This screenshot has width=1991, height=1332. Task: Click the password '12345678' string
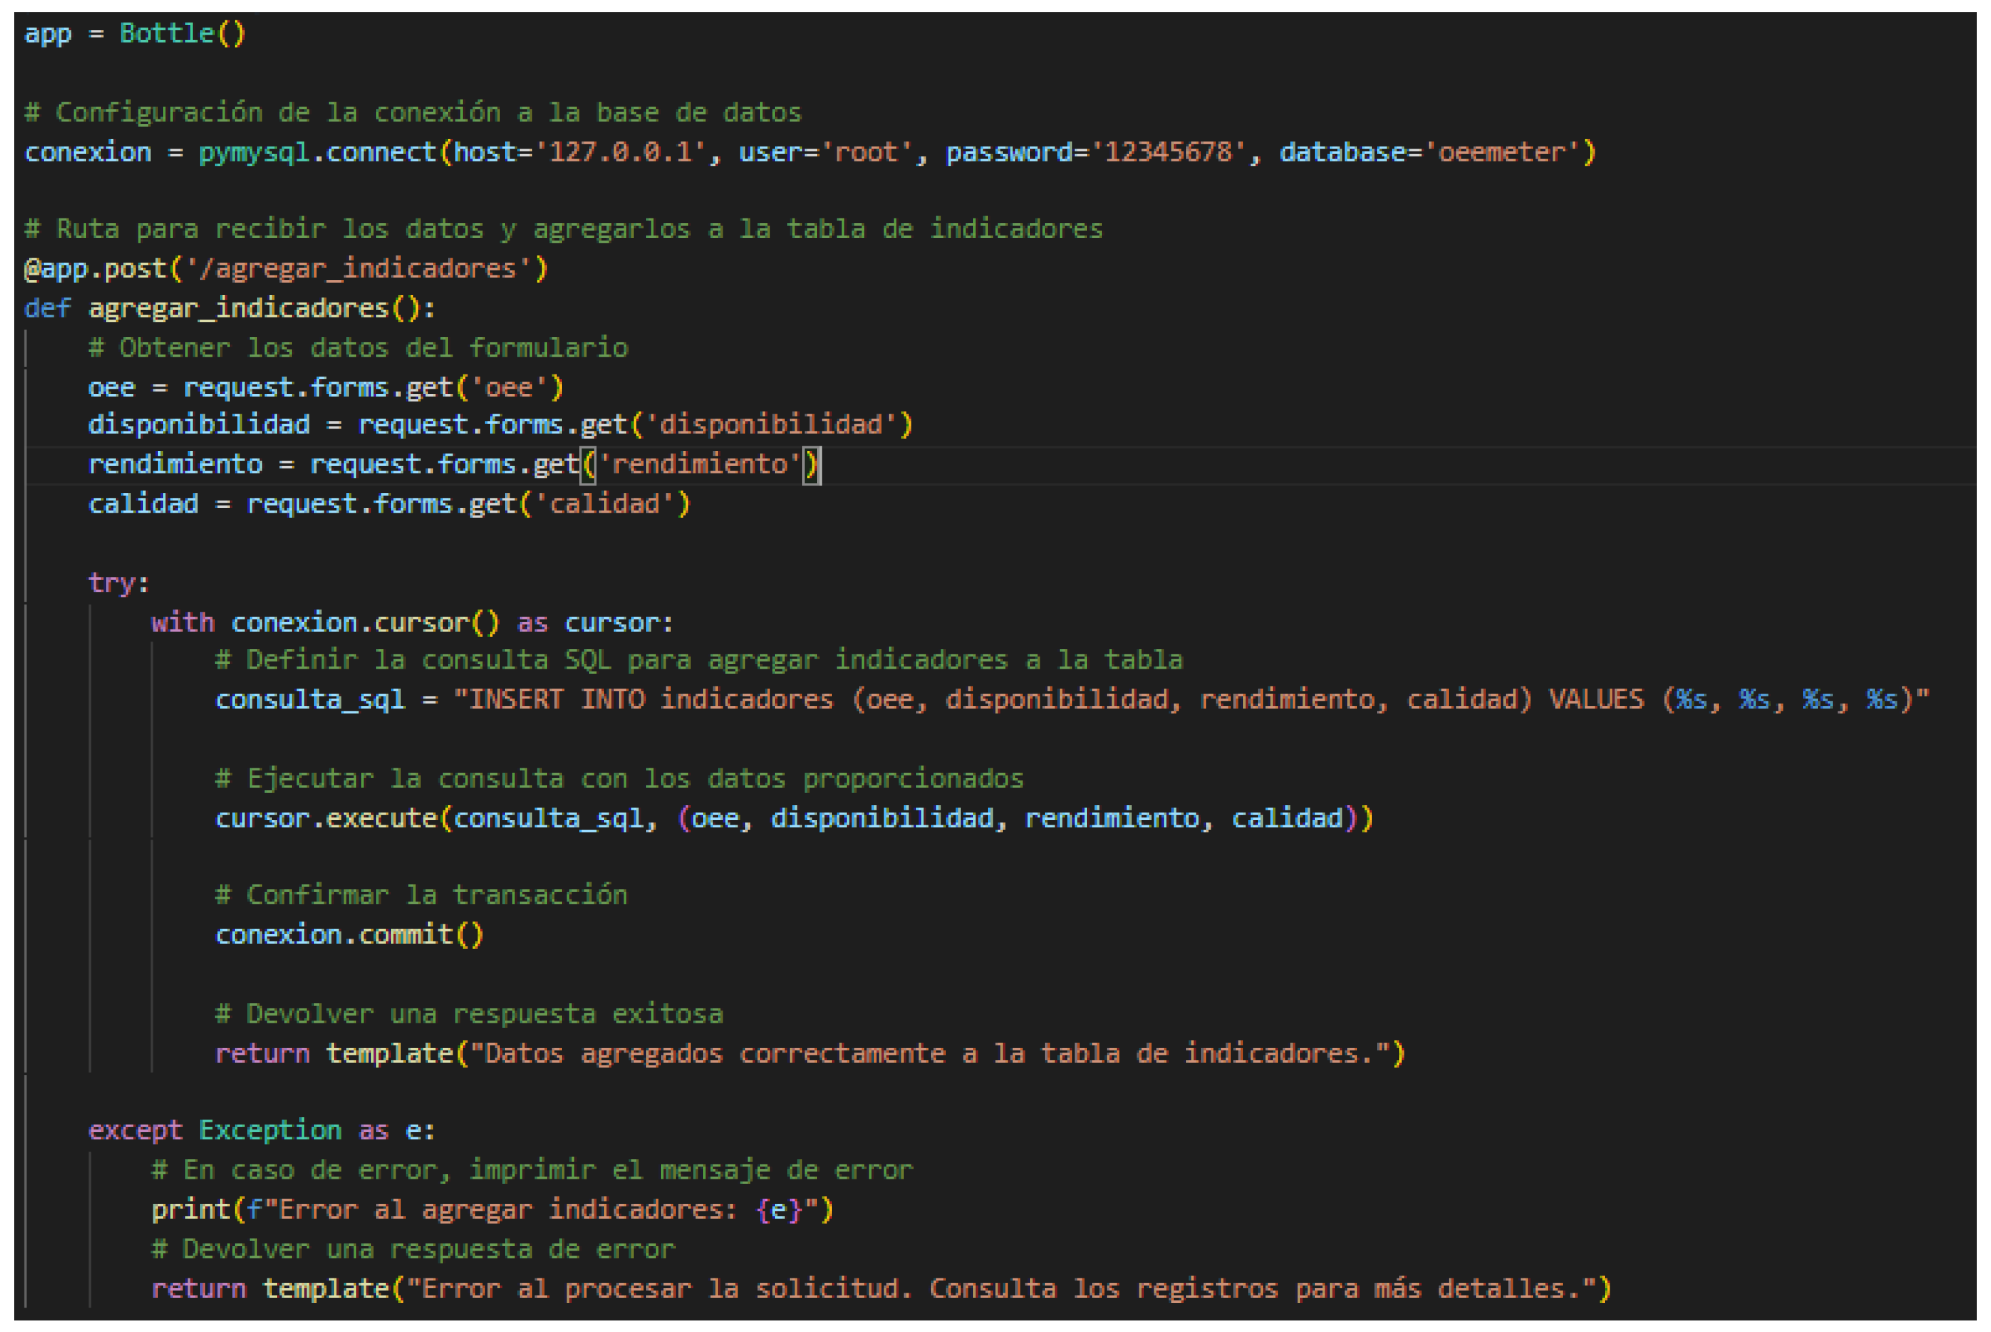pos(1169,153)
